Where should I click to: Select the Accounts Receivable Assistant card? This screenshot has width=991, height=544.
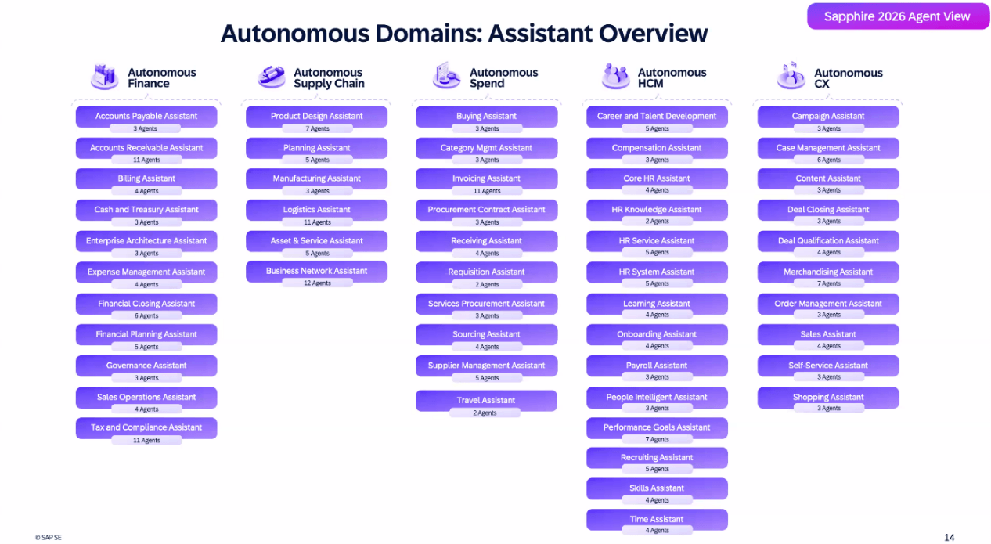(x=146, y=148)
